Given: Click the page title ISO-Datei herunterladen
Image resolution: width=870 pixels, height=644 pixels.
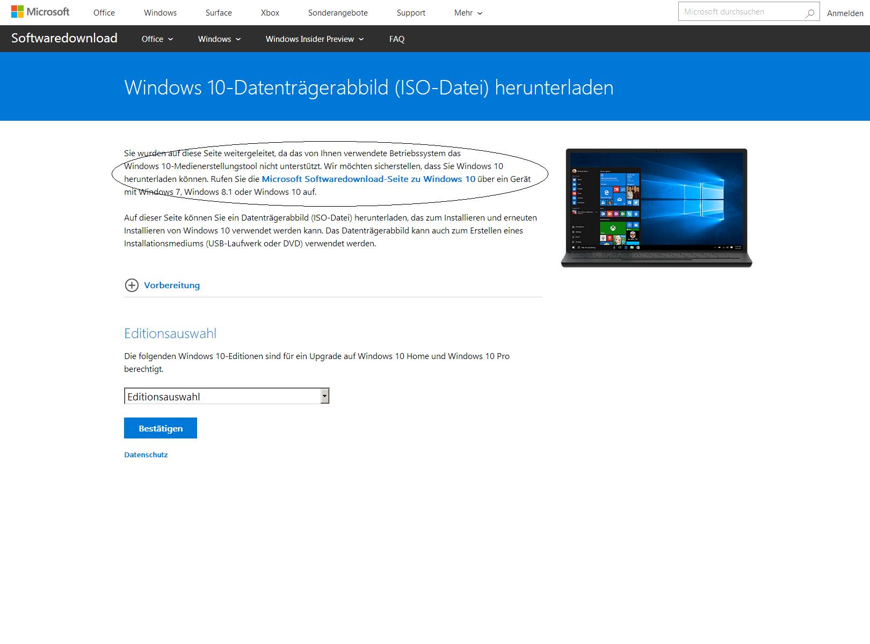Looking at the screenshot, I should pos(369,87).
